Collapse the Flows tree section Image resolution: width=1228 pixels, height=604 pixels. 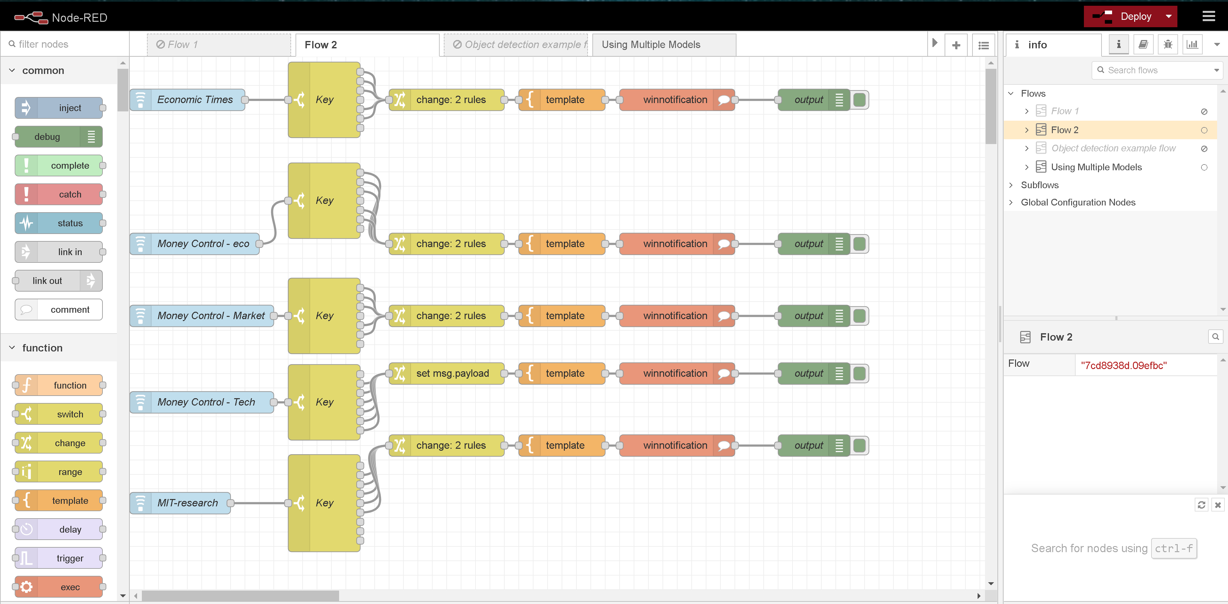(x=1011, y=93)
